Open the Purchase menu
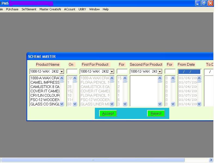Image resolution: width=218 pixels, height=163 pixels. pos(12,9)
